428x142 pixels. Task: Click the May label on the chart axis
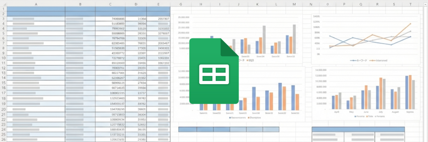[x=351, y=111]
